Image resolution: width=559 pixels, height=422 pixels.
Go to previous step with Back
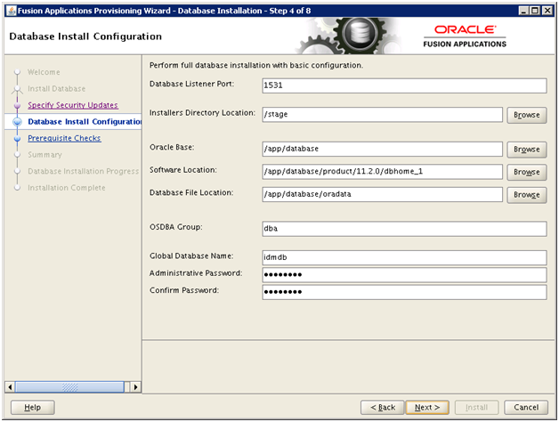coord(383,408)
